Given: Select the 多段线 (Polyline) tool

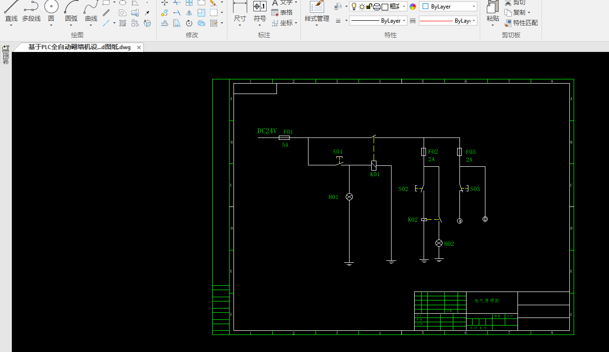Looking at the screenshot, I should coord(31,10).
